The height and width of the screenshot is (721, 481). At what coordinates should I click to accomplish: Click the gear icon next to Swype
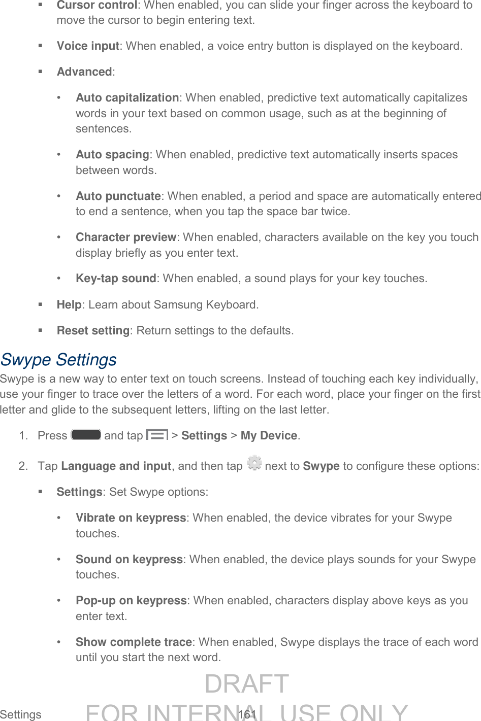(x=254, y=463)
